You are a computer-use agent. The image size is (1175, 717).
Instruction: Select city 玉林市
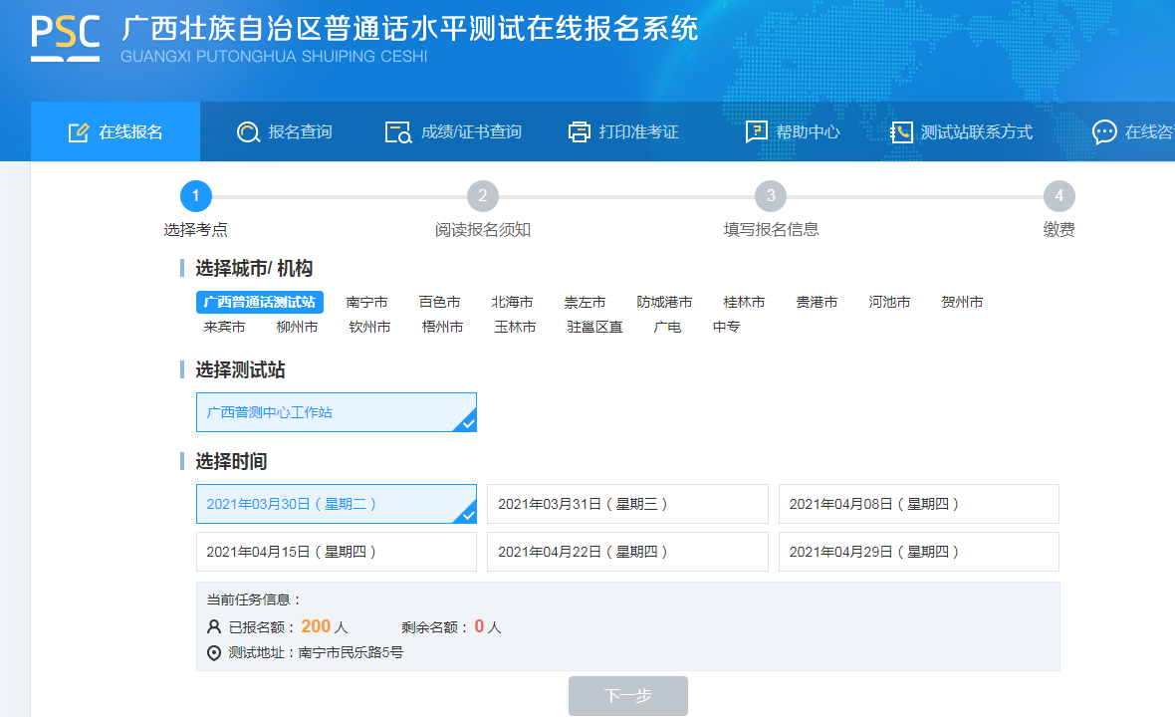tap(515, 327)
